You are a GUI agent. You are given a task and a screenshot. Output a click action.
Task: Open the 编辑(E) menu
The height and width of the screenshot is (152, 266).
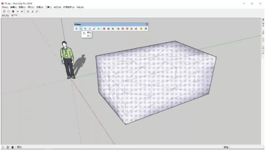(13, 7)
